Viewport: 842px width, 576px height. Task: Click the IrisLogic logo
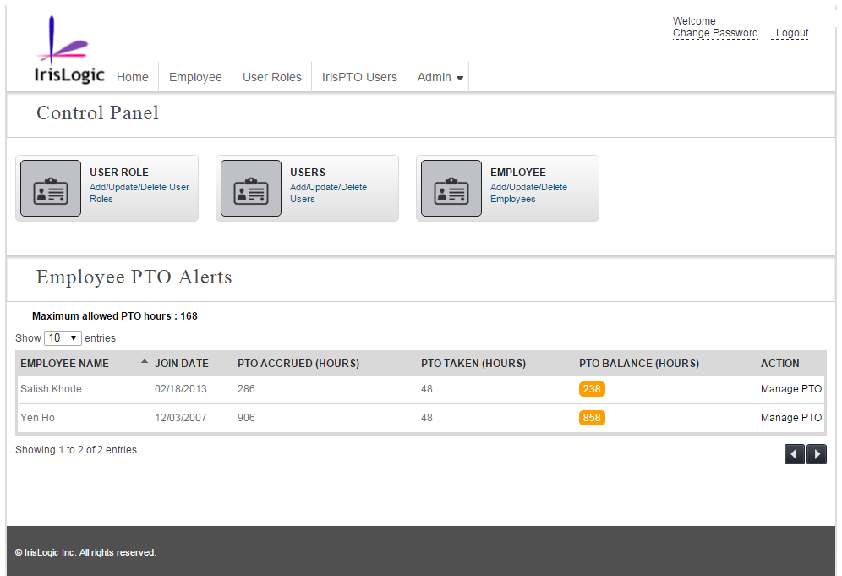pos(69,49)
